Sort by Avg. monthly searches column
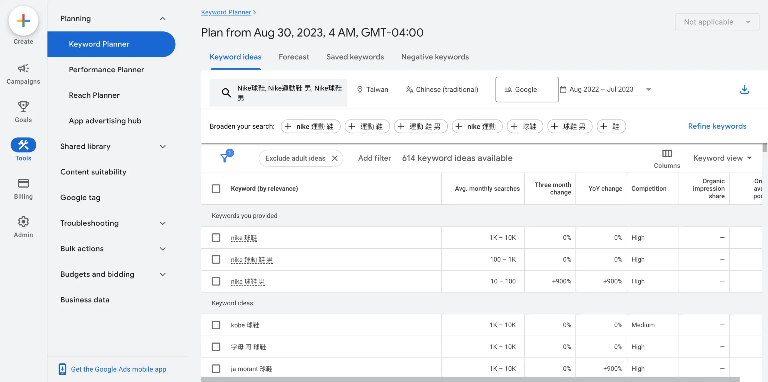Viewport: 768px width, 382px height. pyautogui.click(x=487, y=189)
